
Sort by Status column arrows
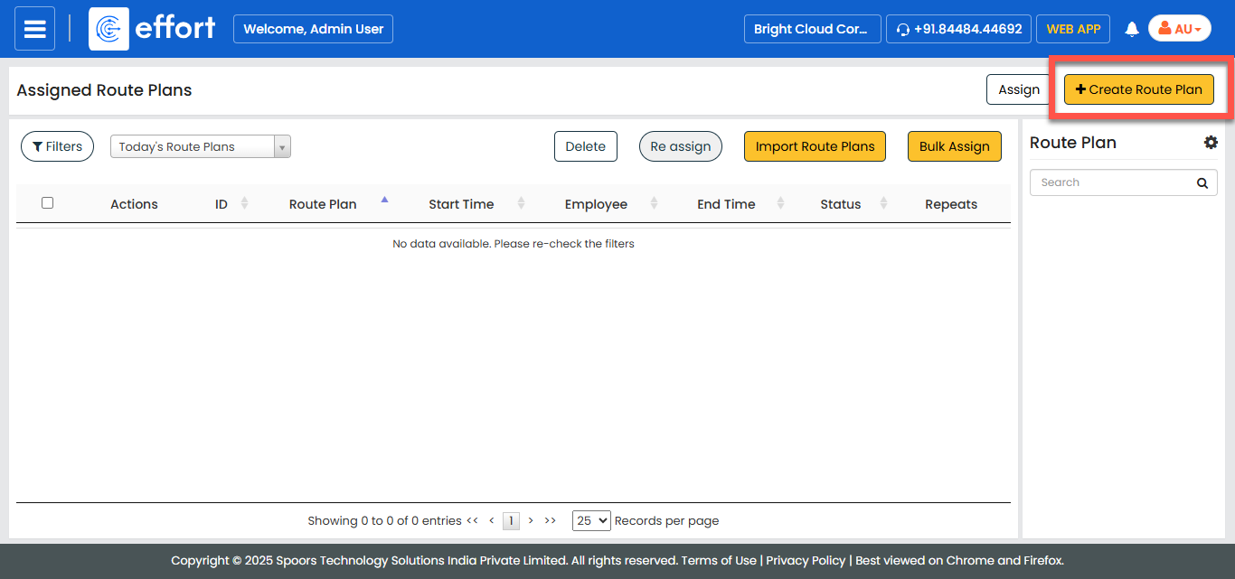pyautogui.click(x=883, y=204)
